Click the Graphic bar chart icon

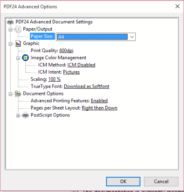pyautogui.click(x=18, y=44)
